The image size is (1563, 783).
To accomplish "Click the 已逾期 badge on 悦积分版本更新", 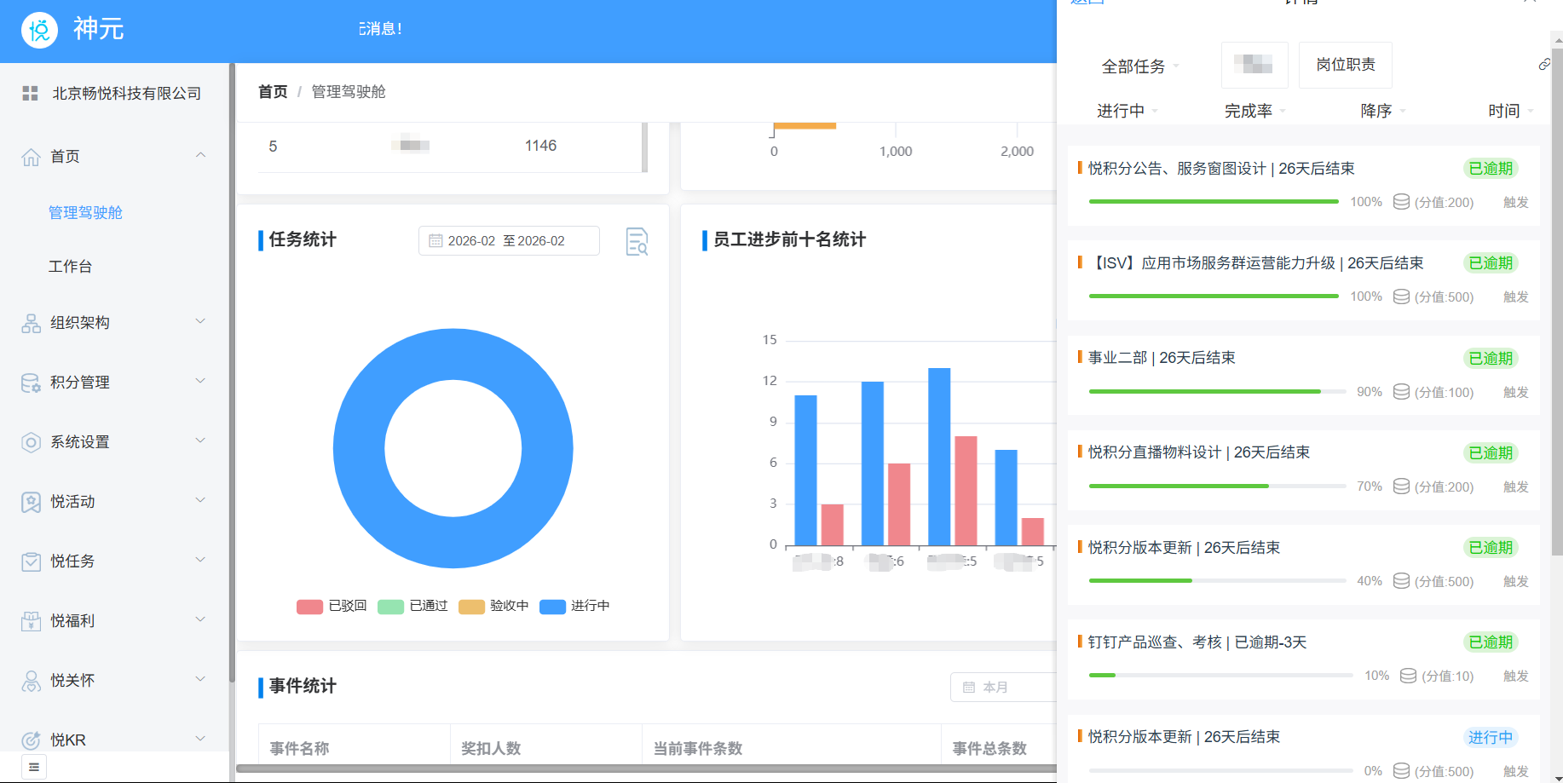I will click(1490, 548).
